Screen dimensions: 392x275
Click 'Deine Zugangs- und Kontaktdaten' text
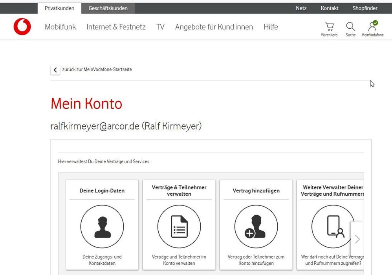tap(102, 260)
